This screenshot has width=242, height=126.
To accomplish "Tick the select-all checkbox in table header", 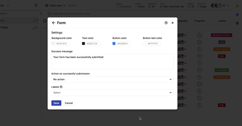I will (45, 21).
